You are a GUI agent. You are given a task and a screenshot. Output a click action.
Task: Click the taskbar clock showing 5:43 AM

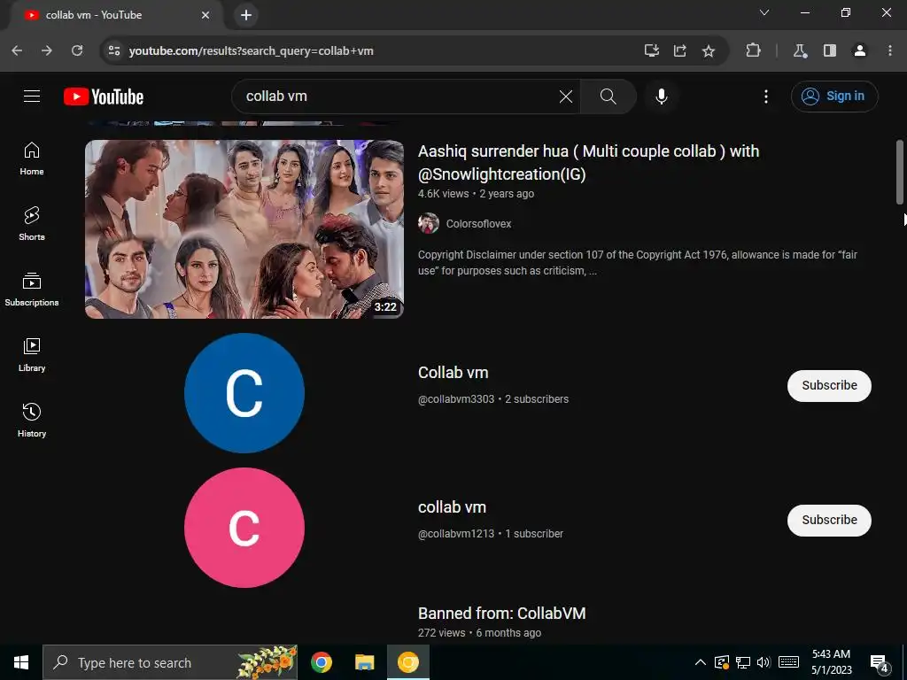(831, 662)
